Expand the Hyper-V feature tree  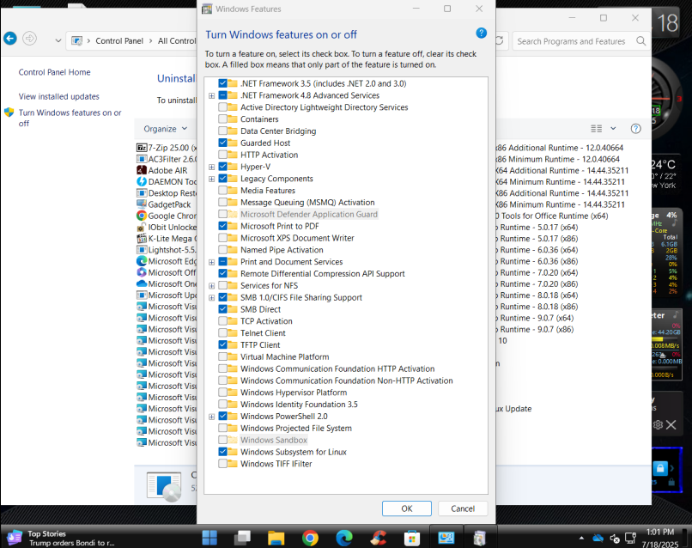(212, 167)
